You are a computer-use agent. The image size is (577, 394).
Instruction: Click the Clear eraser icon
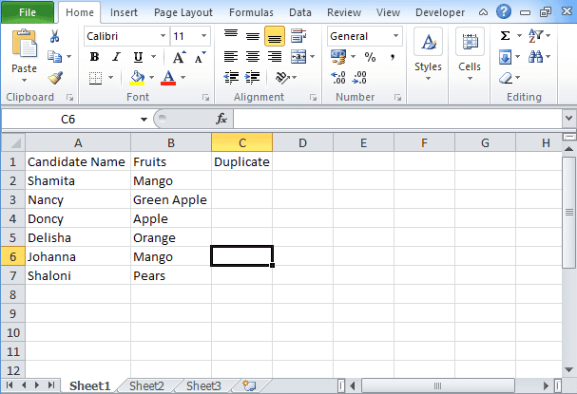(x=506, y=78)
